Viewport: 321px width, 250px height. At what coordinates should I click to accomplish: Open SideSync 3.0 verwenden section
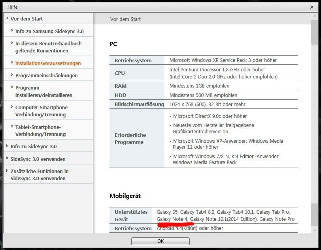[38, 159]
